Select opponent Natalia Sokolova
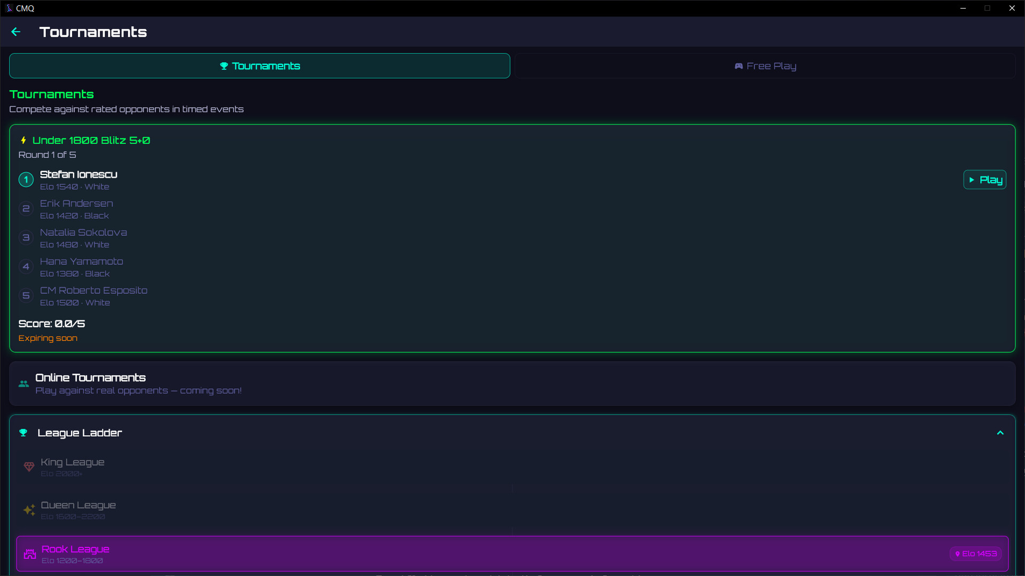Screen dimensions: 1025x576 [83, 233]
